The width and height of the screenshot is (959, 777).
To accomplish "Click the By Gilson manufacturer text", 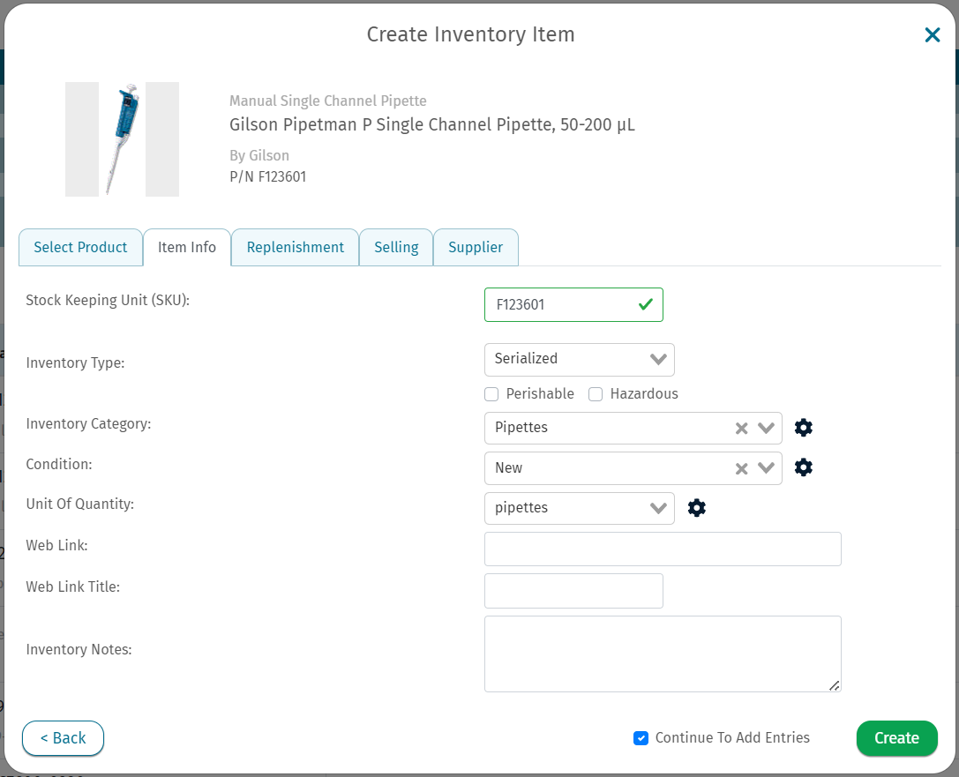I will point(259,155).
